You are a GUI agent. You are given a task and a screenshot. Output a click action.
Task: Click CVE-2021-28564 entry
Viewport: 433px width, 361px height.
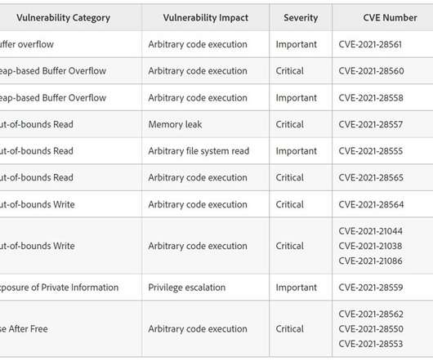click(x=371, y=204)
